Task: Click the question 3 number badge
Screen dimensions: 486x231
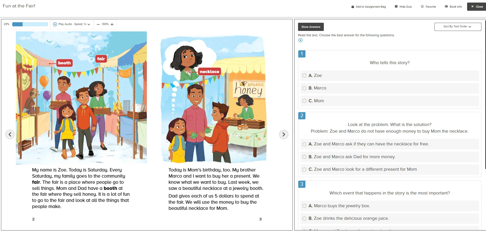Action: [x=302, y=184]
